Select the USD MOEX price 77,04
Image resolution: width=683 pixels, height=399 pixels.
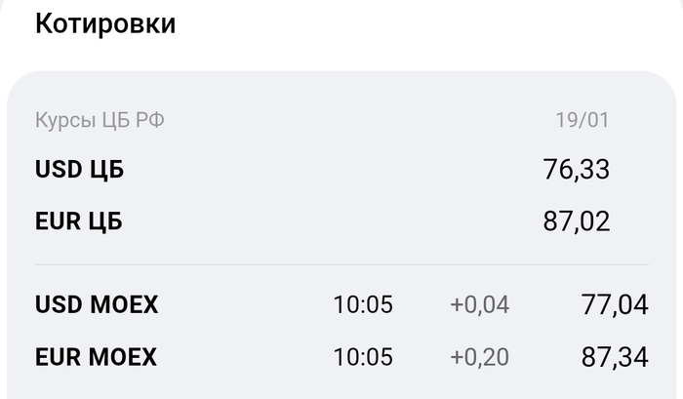click(615, 304)
